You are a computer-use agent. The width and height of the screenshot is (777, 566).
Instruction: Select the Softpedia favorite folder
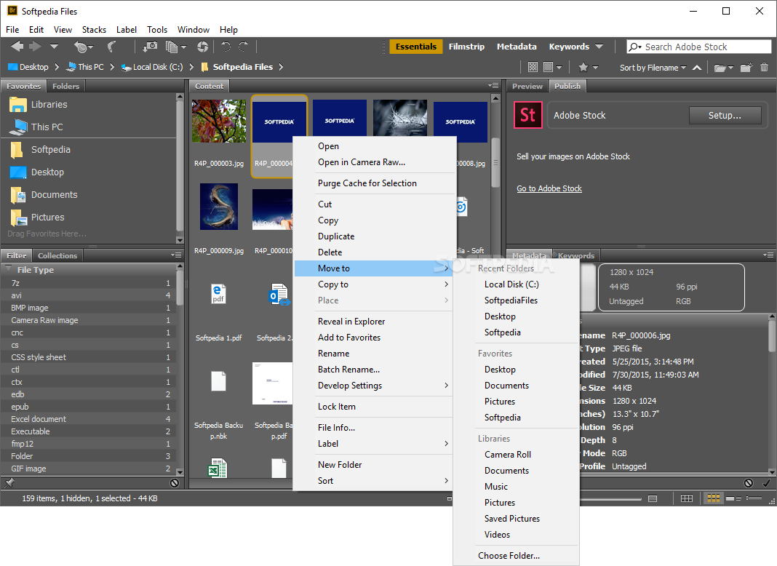(50, 150)
